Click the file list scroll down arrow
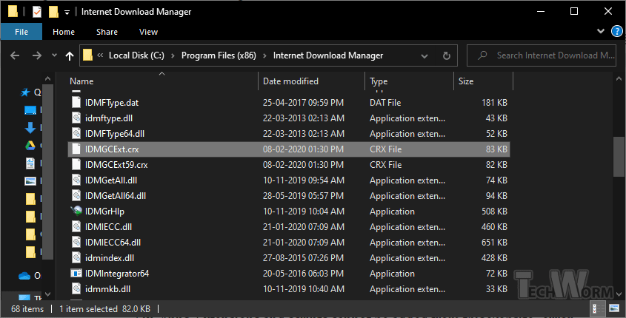Screen dimensions: 626x318 coord(619,294)
